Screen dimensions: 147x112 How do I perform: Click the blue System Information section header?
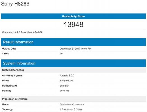coord(73,63)
